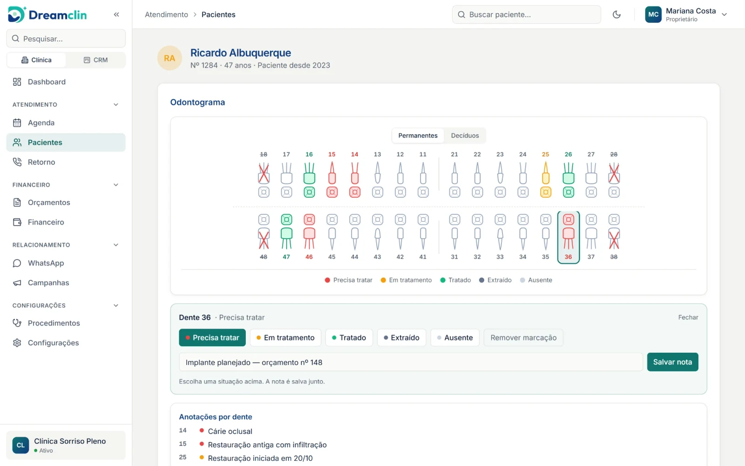This screenshot has height=466, width=745.
Task: Mark tooth 36 as Ausente
Action: pyautogui.click(x=455, y=338)
